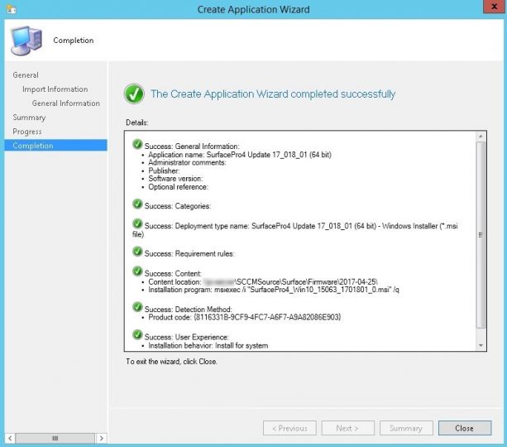Go to Summary step in sidebar
The height and width of the screenshot is (447, 507).
(29, 118)
